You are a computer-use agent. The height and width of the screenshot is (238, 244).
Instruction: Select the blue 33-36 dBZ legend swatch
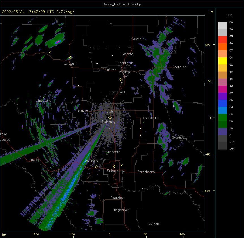222,103
